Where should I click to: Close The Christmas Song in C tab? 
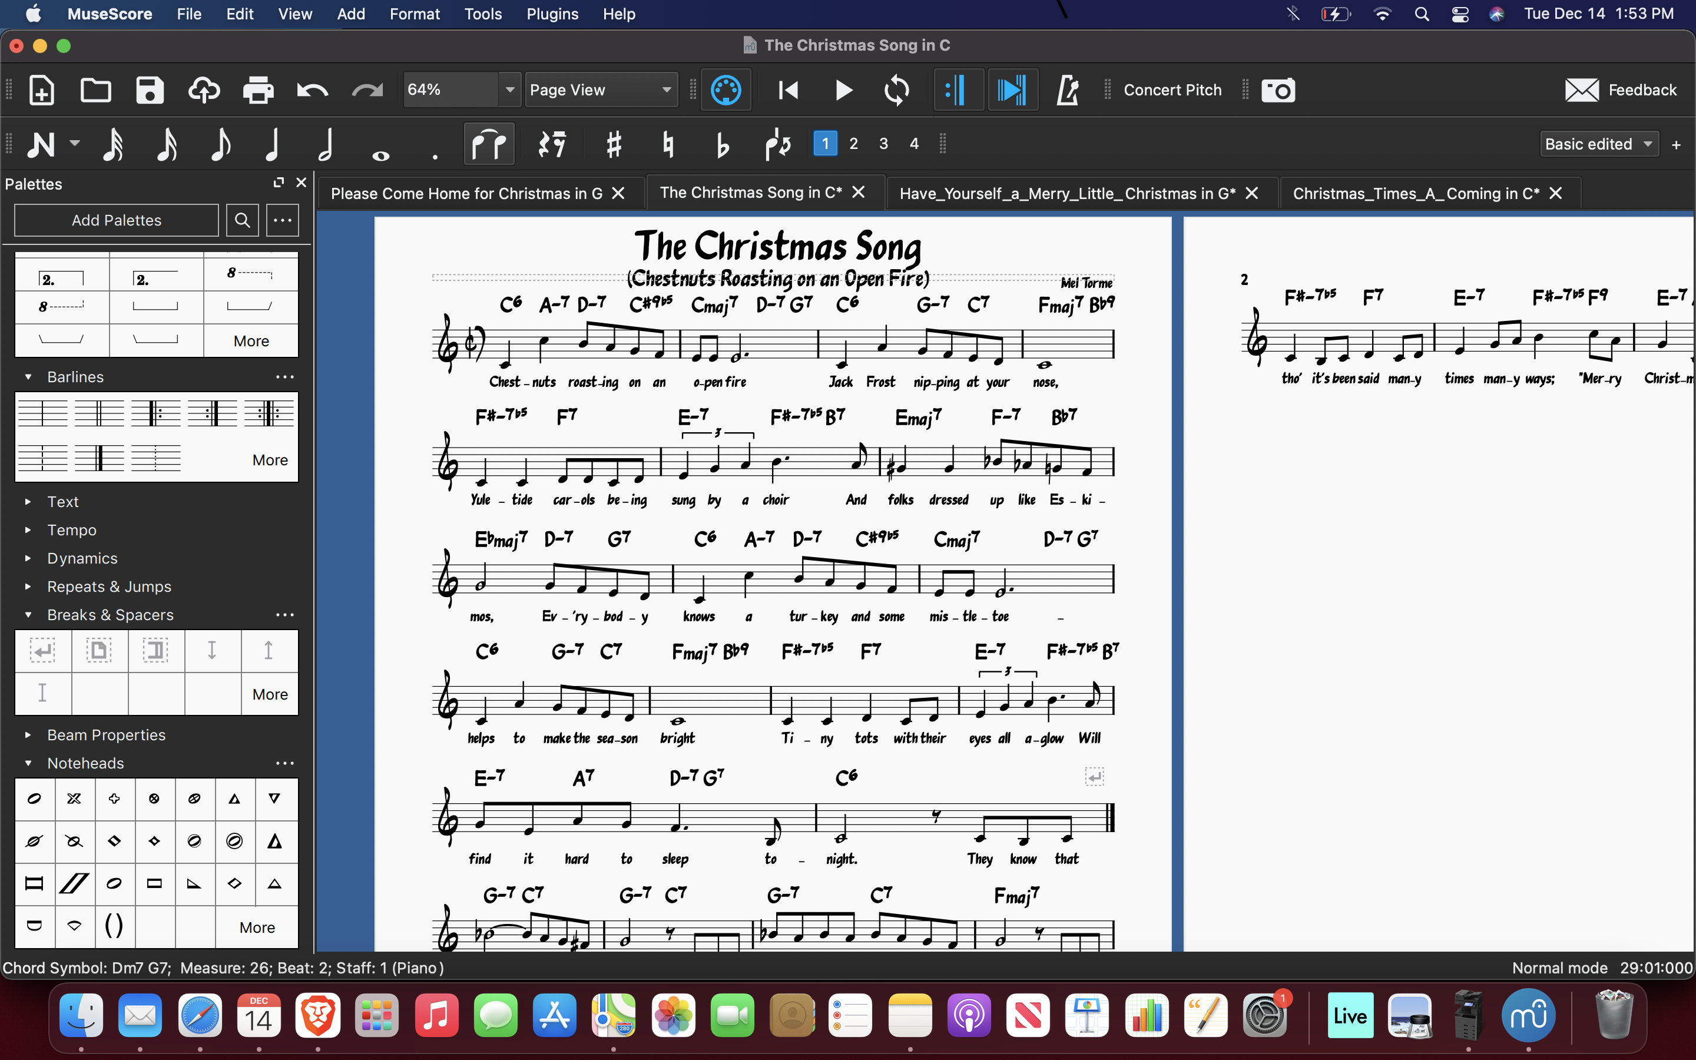[859, 192]
